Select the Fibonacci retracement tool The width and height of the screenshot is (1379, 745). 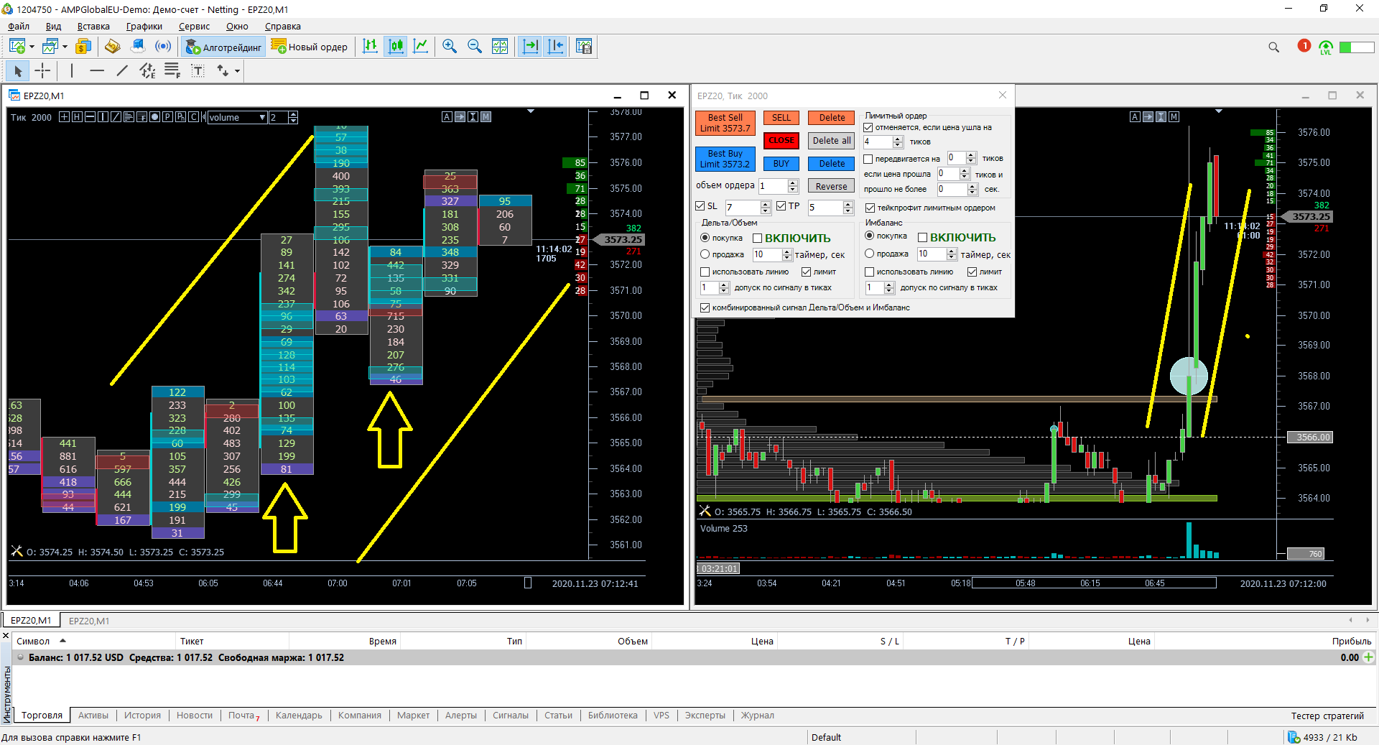click(172, 70)
